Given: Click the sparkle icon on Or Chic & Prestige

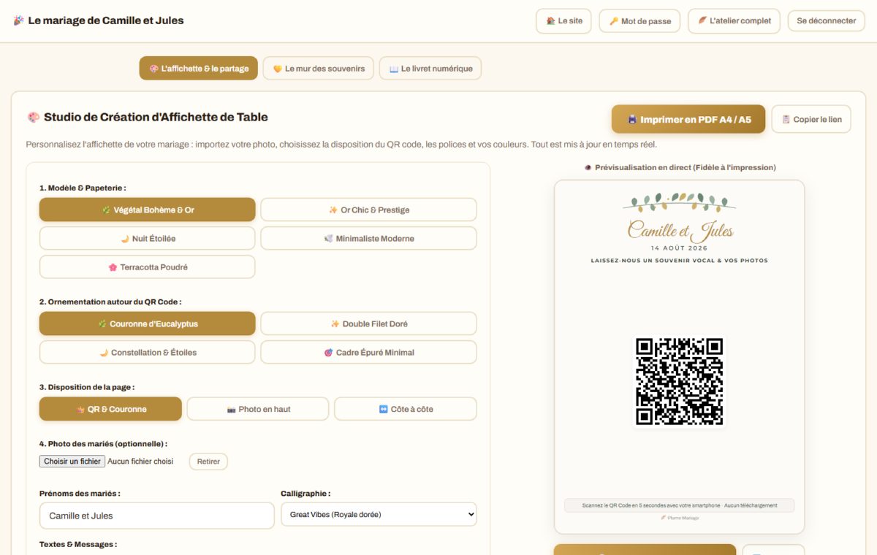Looking at the screenshot, I should (333, 210).
